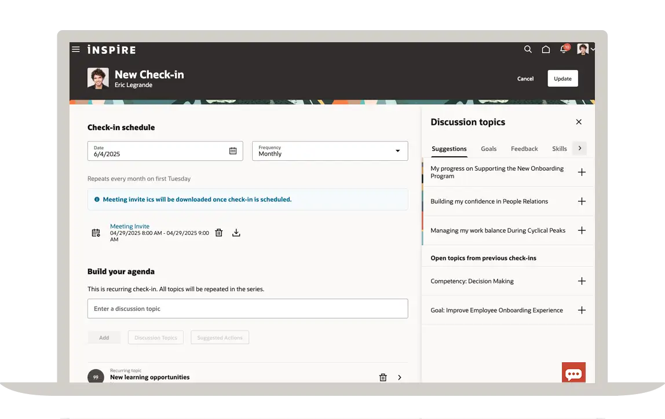Viewport: 665px width, 419px height.
Task: Go to home via house icon
Action: point(546,50)
